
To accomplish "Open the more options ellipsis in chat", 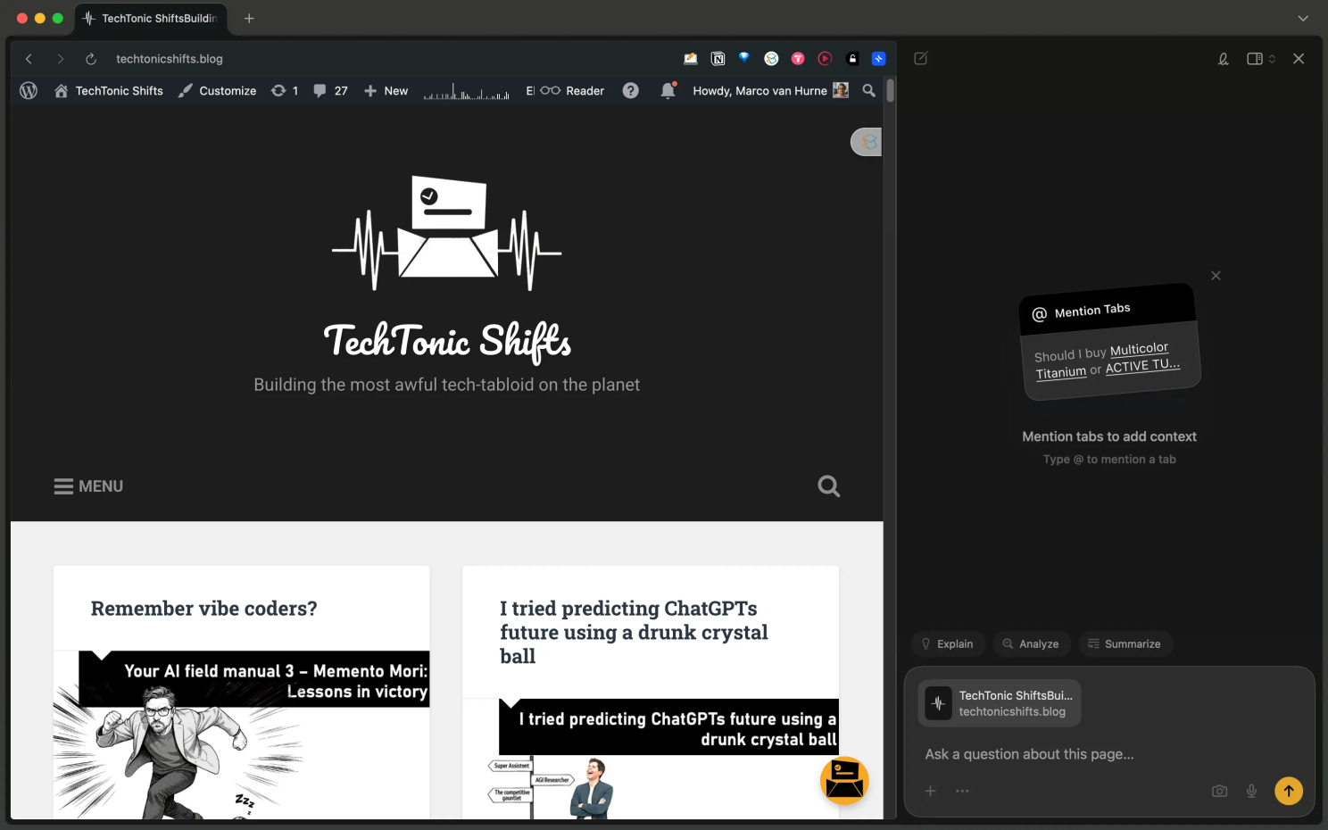I will 962,791.
